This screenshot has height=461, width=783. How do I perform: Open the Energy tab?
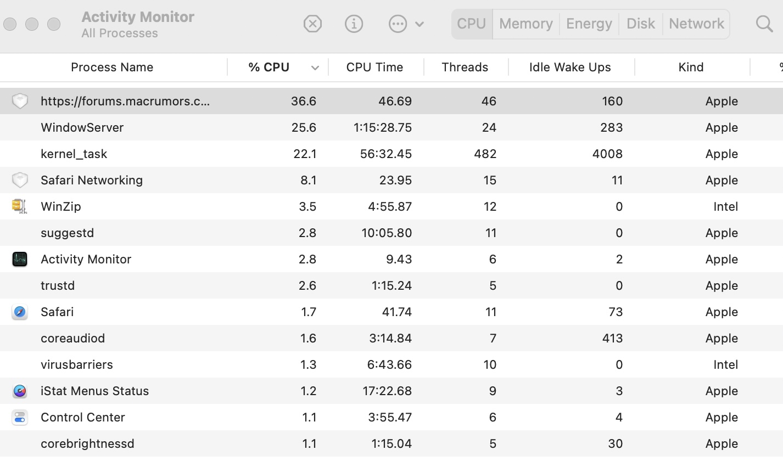coord(589,24)
